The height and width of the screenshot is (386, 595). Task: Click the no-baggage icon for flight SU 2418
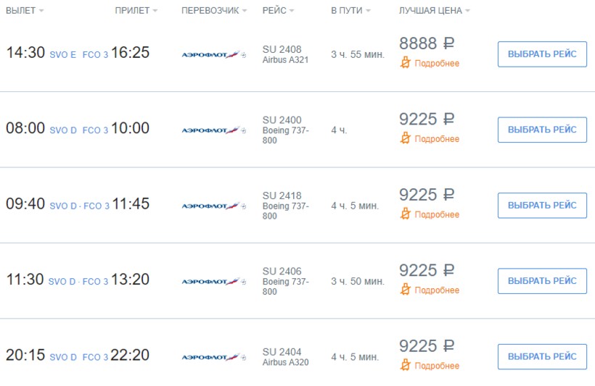click(406, 214)
